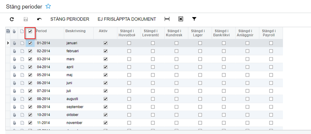Select the row arrow indicator for 01-2014
311x134 pixels.
coord(8,43)
